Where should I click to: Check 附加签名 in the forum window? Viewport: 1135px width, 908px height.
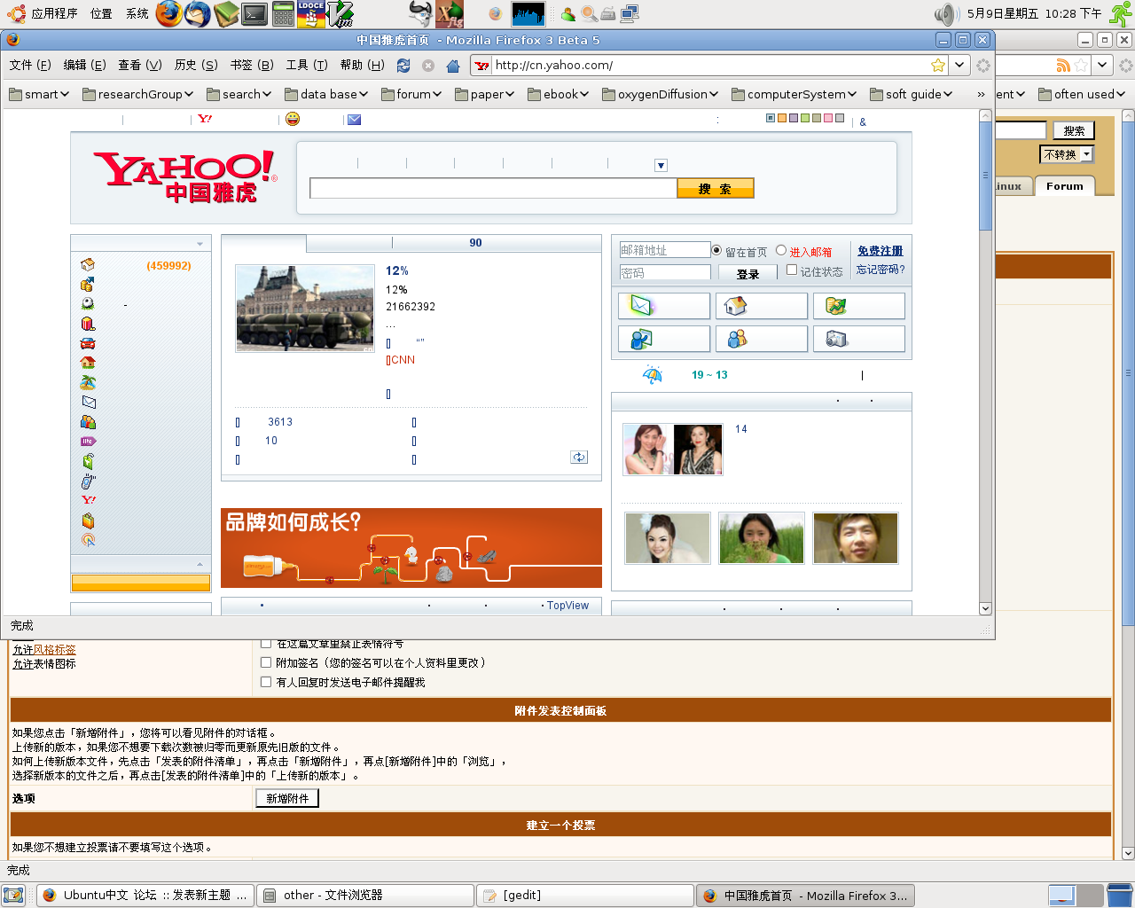pyautogui.click(x=266, y=662)
